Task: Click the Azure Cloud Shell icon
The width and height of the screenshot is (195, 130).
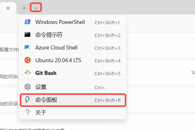Action: click(x=28, y=48)
